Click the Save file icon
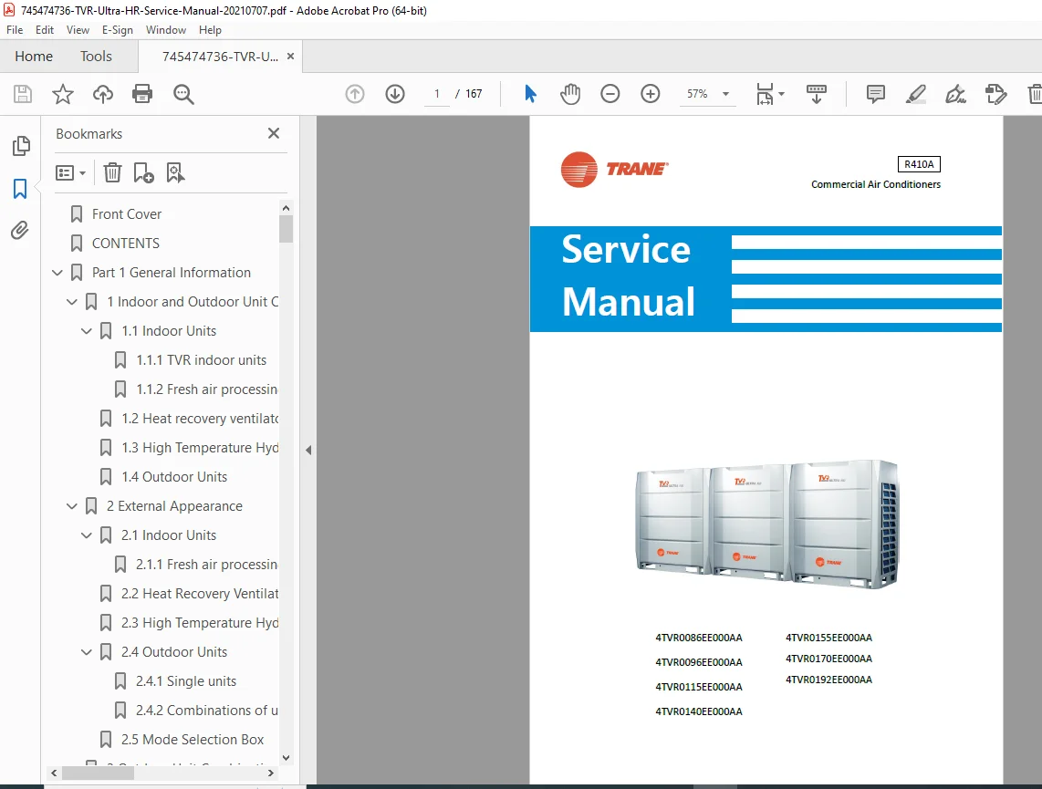The image size is (1042, 789). pyautogui.click(x=23, y=94)
